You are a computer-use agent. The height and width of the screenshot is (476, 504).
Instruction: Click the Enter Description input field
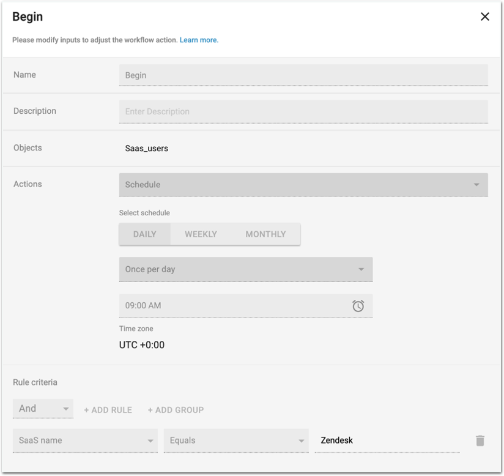(x=303, y=112)
